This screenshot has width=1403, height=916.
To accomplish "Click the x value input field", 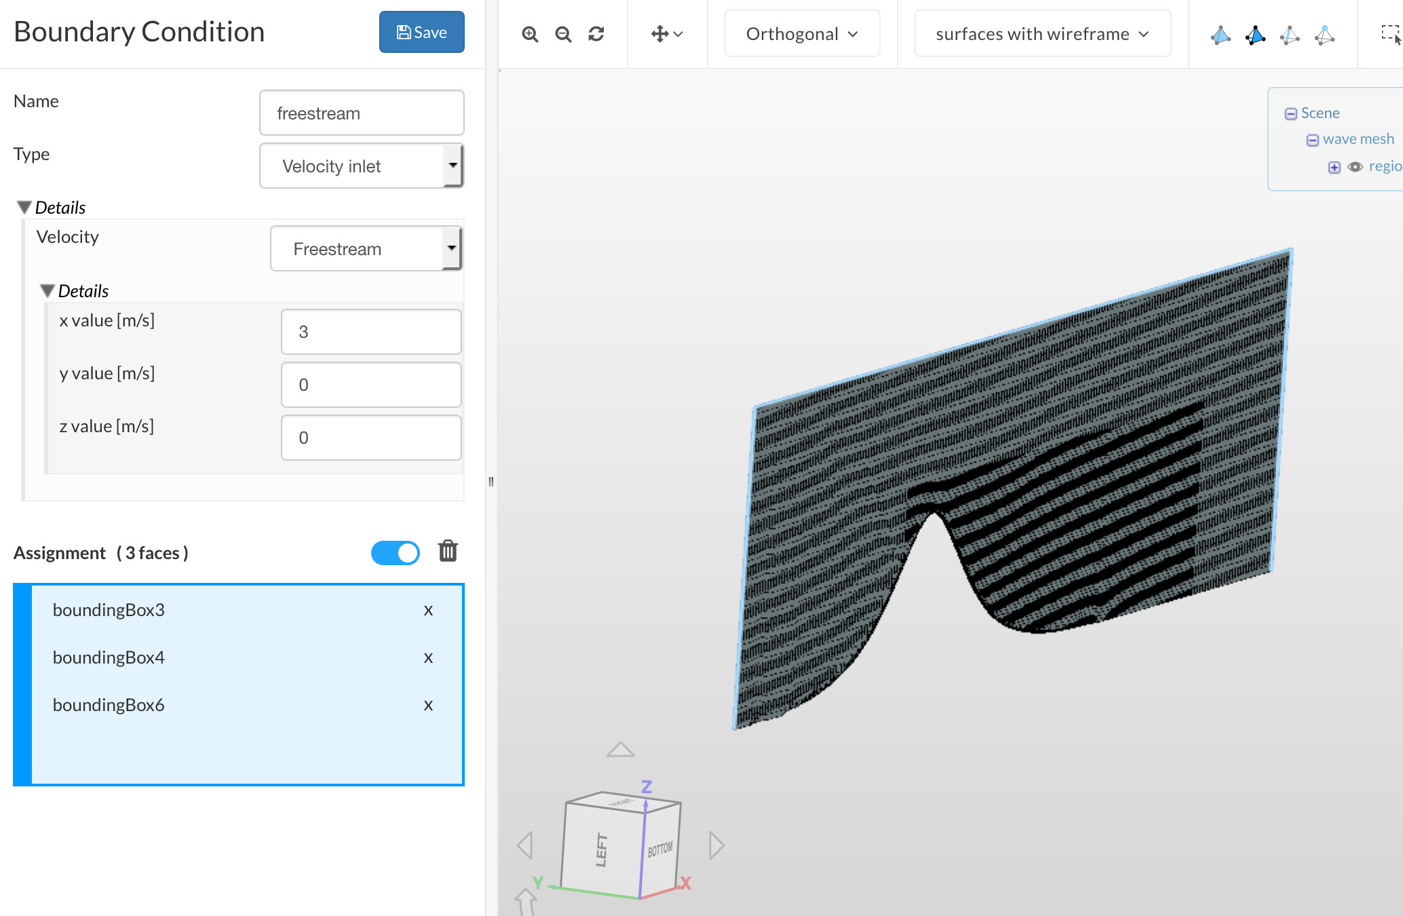I will coord(371,332).
